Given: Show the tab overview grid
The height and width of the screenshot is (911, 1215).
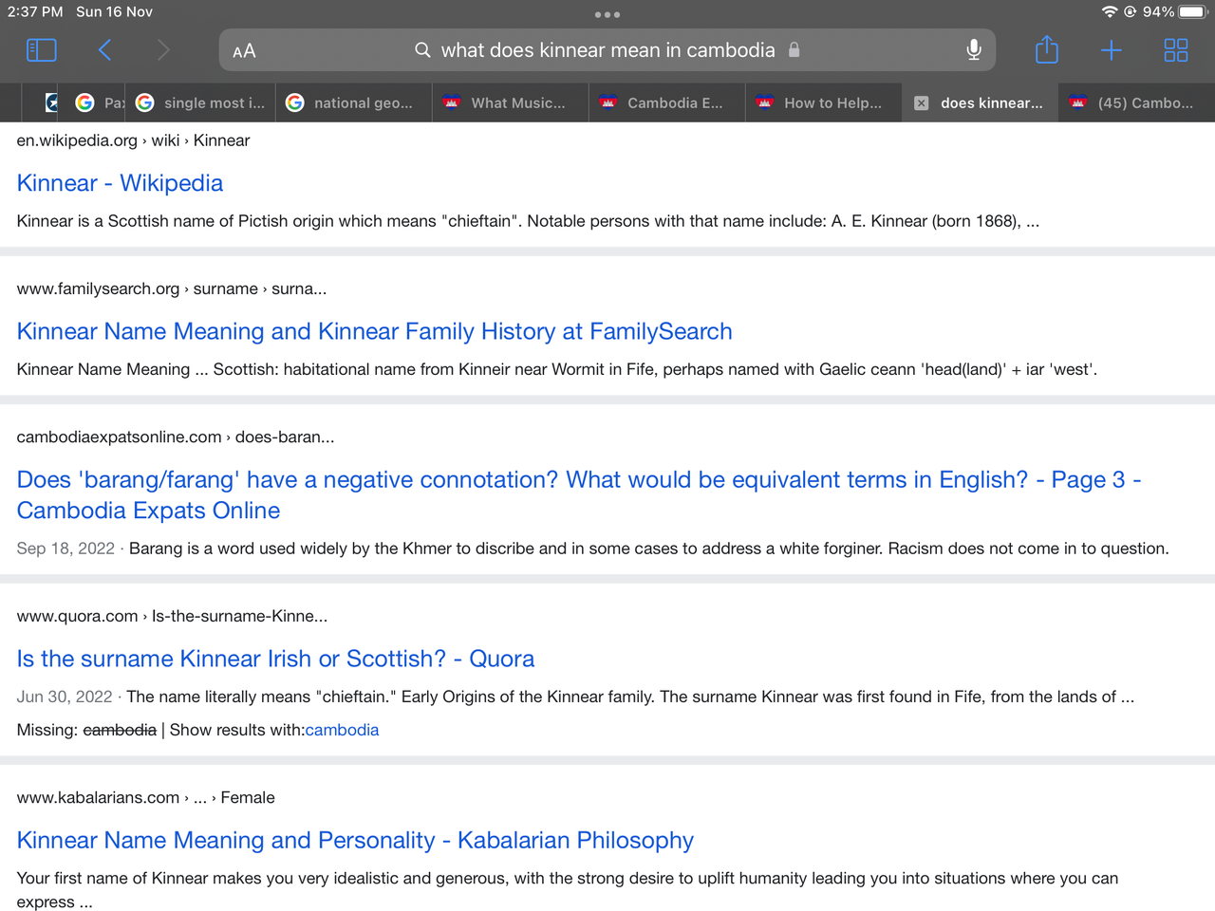Looking at the screenshot, I should (x=1175, y=50).
